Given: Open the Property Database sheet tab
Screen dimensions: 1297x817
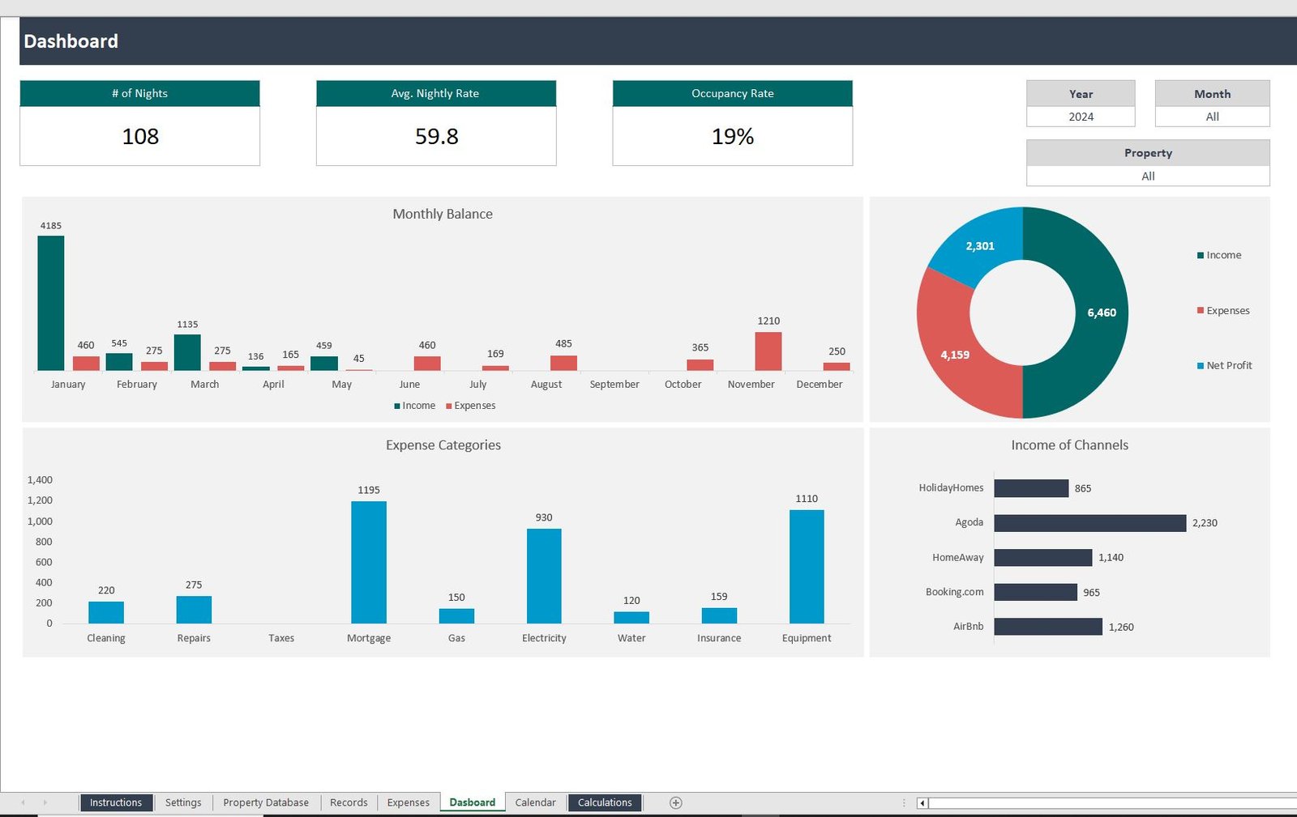Looking at the screenshot, I should pyautogui.click(x=266, y=802).
